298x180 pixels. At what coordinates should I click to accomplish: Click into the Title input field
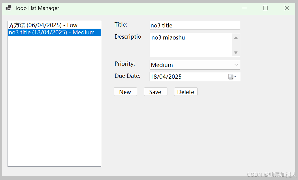pos(195,25)
